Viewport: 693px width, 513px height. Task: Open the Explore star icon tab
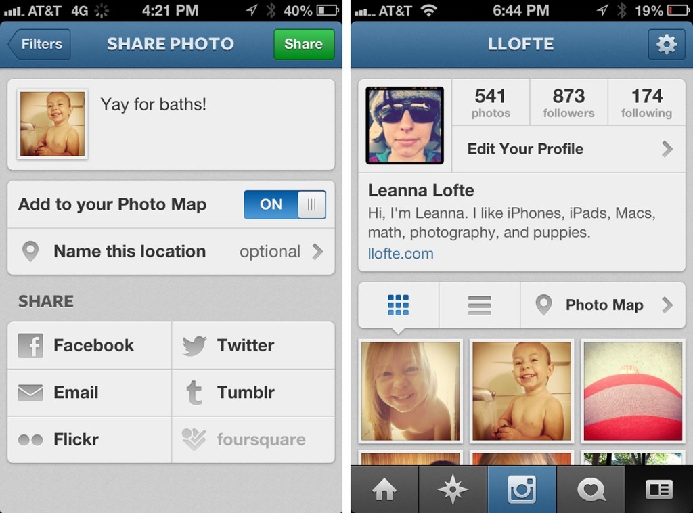click(453, 489)
